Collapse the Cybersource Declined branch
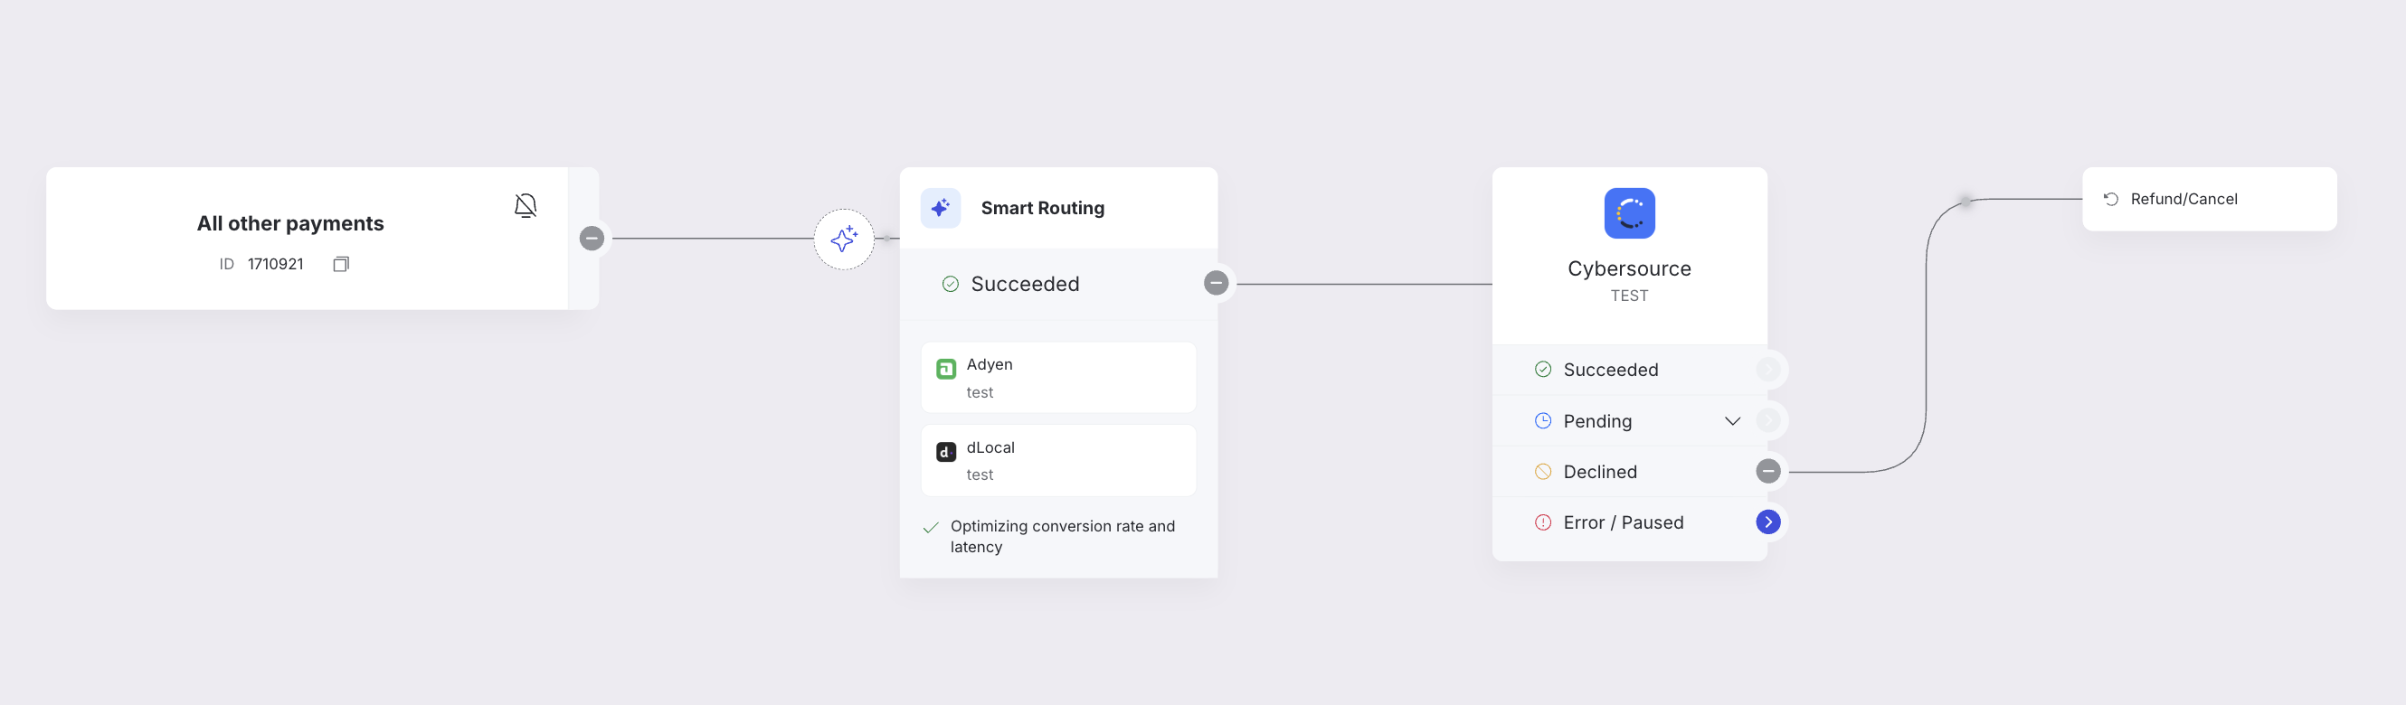Image resolution: width=2406 pixels, height=705 pixels. (x=1767, y=472)
